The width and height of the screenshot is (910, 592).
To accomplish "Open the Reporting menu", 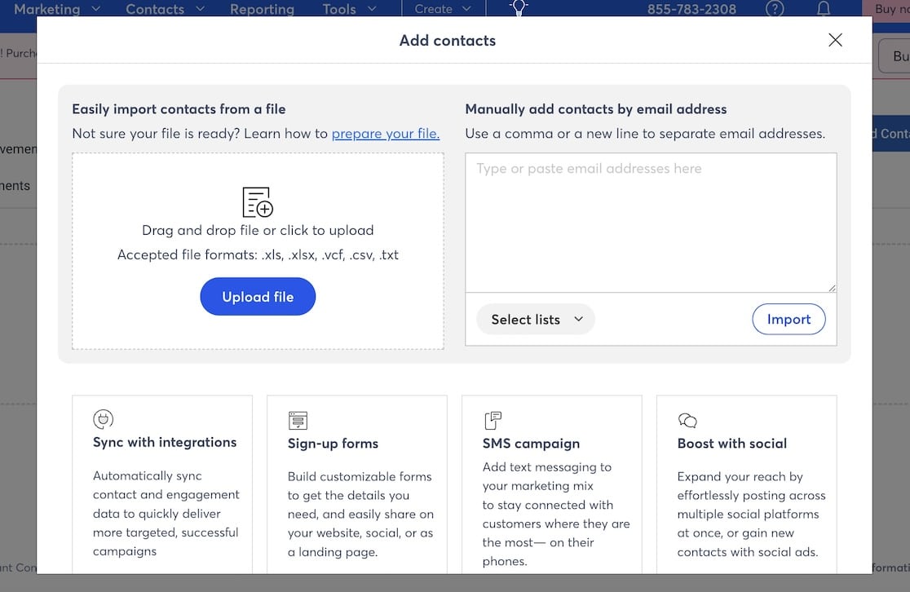I will 262,9.
